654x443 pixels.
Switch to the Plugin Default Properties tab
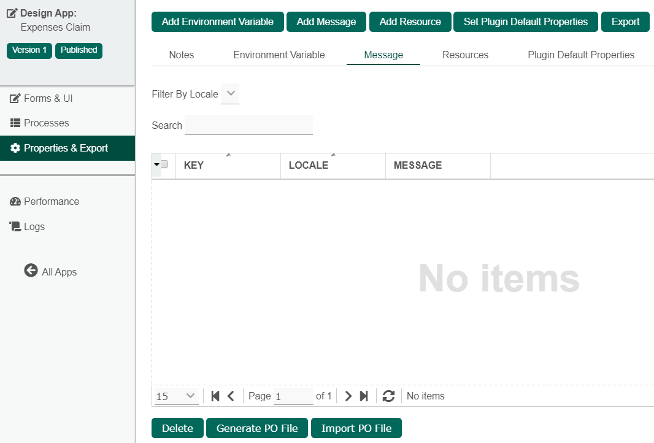click(x=581, y=55)
